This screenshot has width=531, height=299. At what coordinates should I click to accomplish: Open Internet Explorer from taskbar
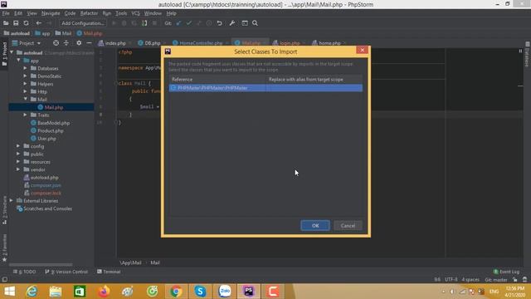click(x=32, y=292)
